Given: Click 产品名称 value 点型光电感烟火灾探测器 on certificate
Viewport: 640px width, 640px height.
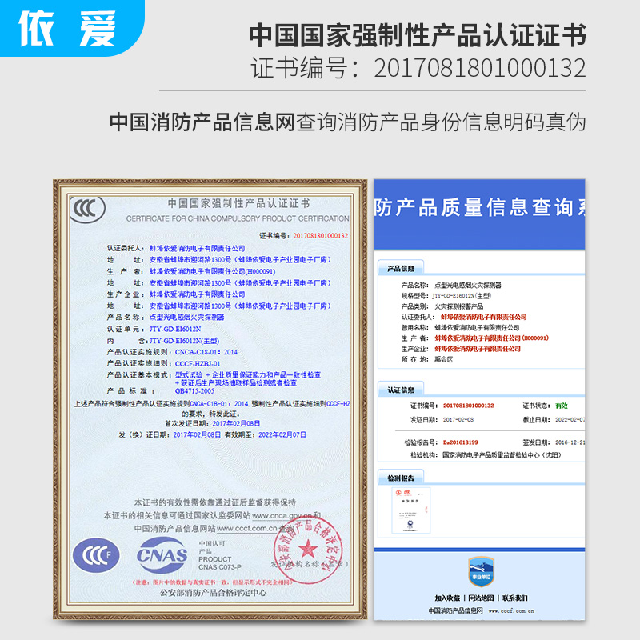Looking at the screenshot, I should click(186, 317).
